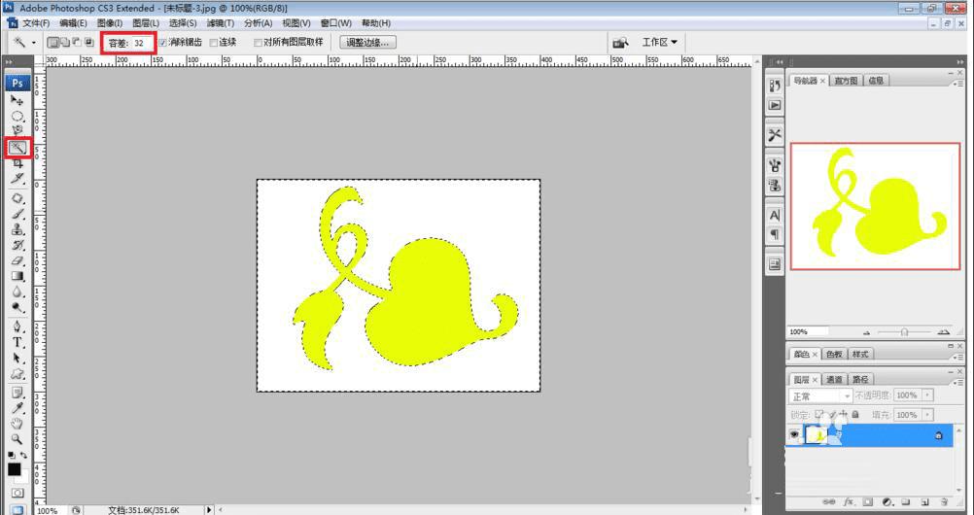Screen dimensions: 974x515
Task: Toggle lock all padlock icon
Action: point(855,414)
